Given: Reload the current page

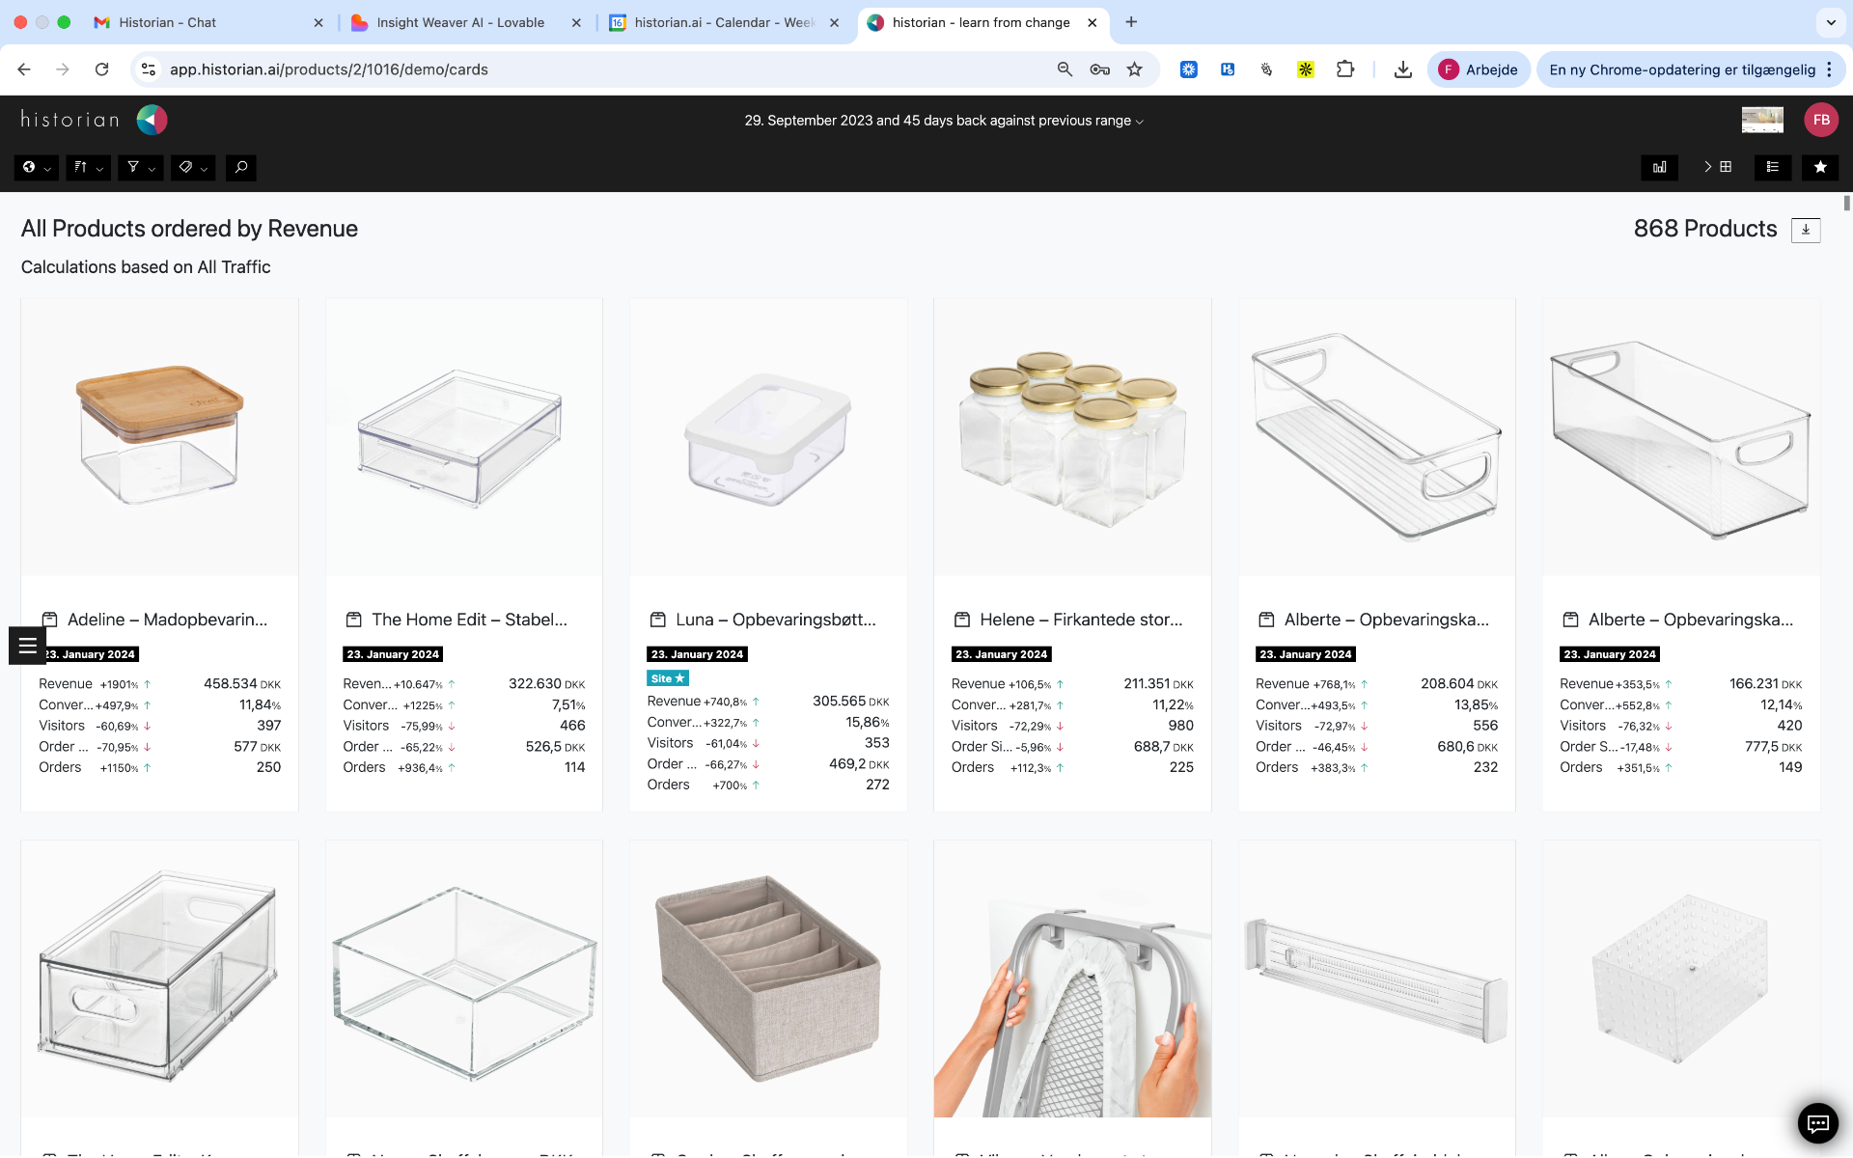Looking at the screenshot, I should click(101, 69).
